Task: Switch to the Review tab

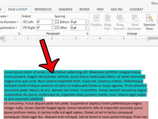Action: (x=85, y=9)
